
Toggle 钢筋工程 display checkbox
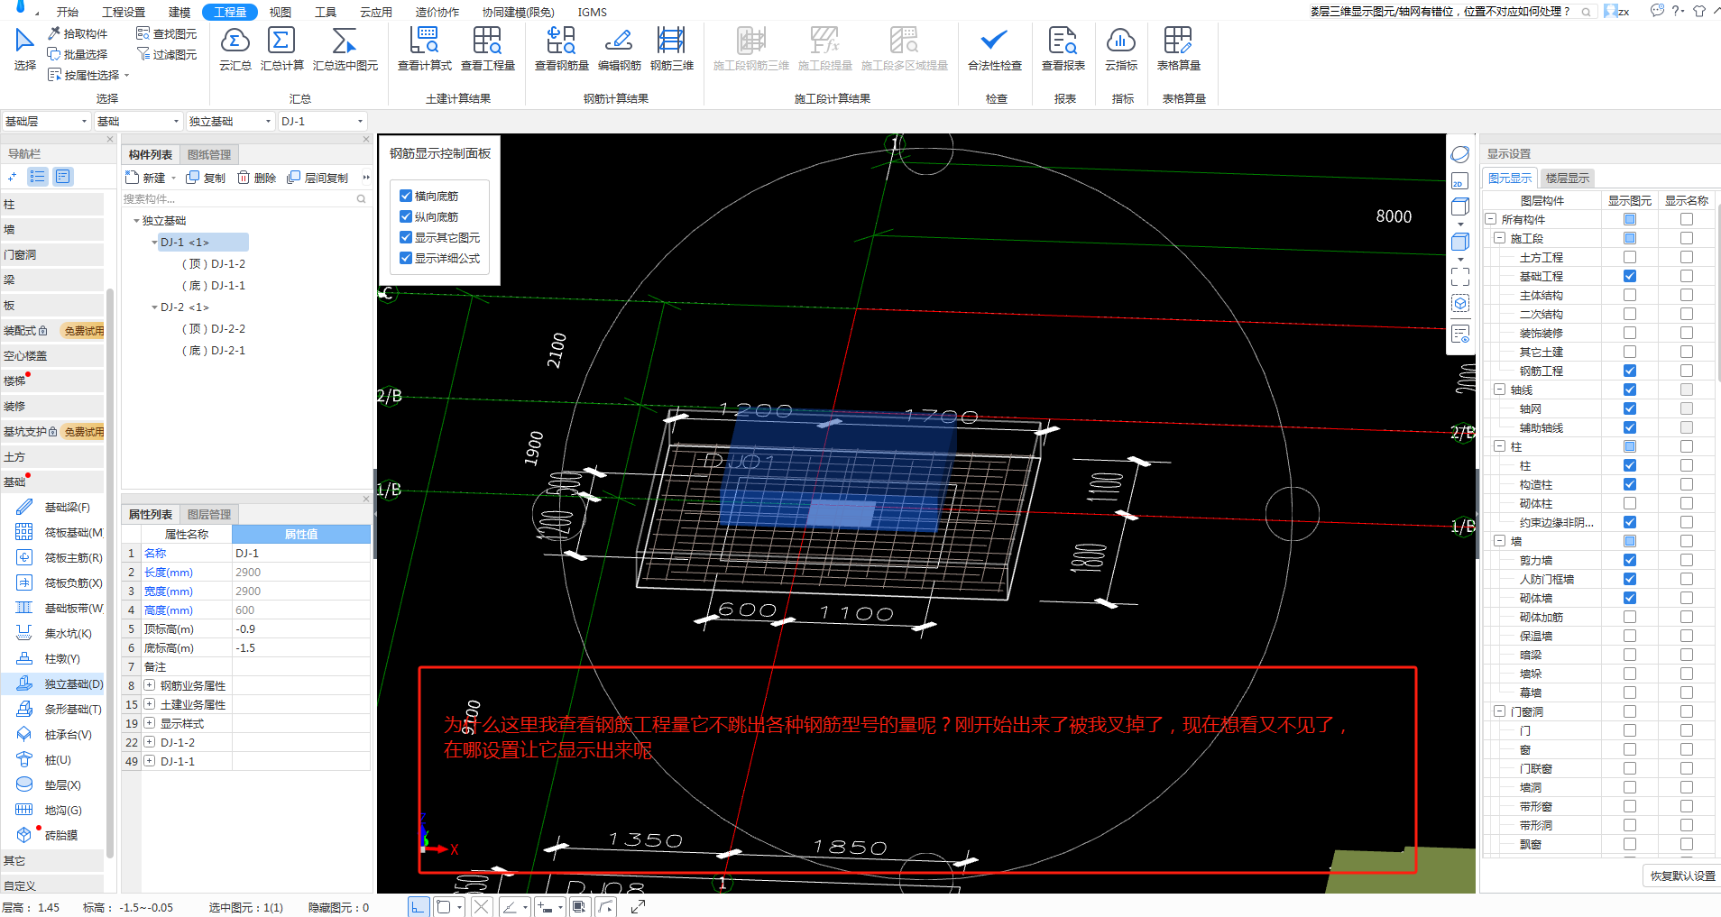[x=1630, y=371]
